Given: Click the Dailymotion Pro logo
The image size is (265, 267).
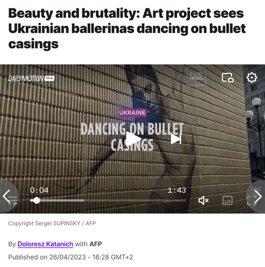Looking at the screenshot, I should click(x=31, y=78).
